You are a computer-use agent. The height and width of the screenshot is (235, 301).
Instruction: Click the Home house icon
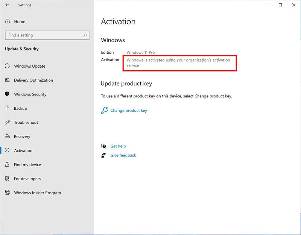[8, 21]
